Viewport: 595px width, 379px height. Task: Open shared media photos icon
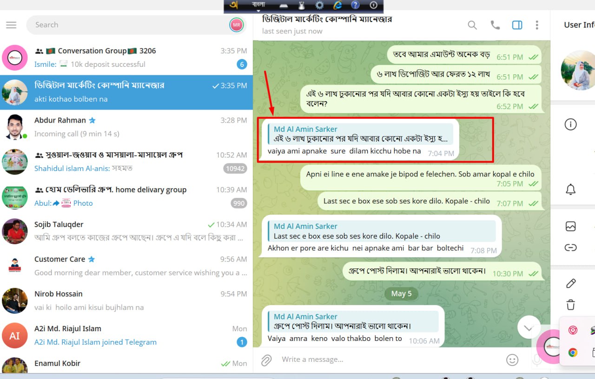tap(570, 227)
